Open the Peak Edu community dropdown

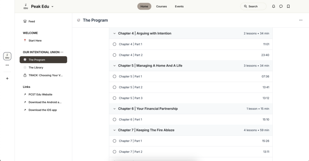(52, 7)
